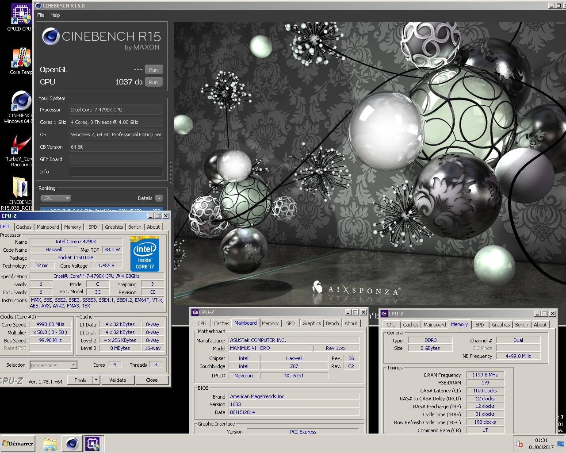Screen dimensions: 566x453
Task: Click the CPU-Z Memory window title icon
Action: click(x=384, y=314)
